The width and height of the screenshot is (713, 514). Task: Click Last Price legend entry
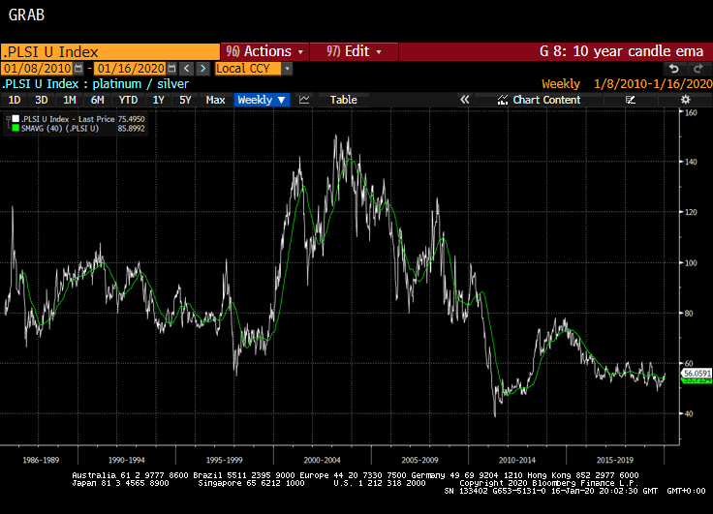pyautogui.click(x=68, y=119)
